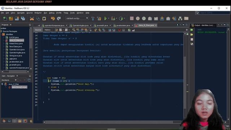
Task: Switch to the Operatorlogika.java tab
Action: [x=80, y=25]
